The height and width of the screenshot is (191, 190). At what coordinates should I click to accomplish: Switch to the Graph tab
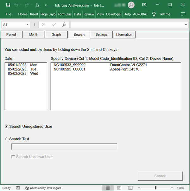click(x=56, y=34)
